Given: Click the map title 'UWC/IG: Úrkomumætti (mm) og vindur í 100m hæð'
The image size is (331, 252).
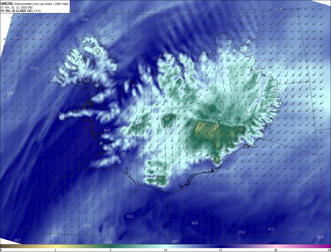Looking at the screenshot, I should [x=34, y=4].
